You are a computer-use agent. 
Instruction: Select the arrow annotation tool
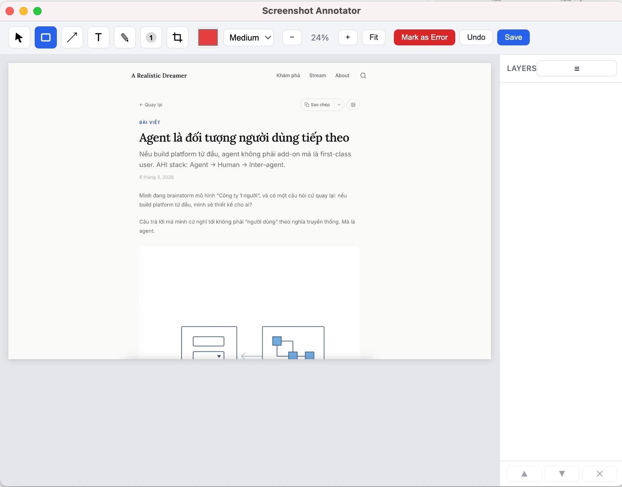(72, 37)
